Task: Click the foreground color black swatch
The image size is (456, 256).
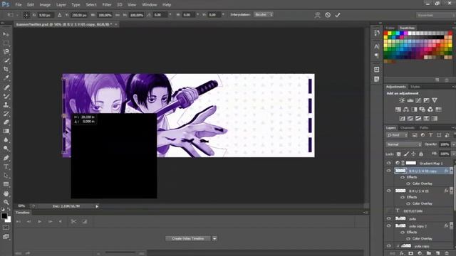Action: click(4, 215)
